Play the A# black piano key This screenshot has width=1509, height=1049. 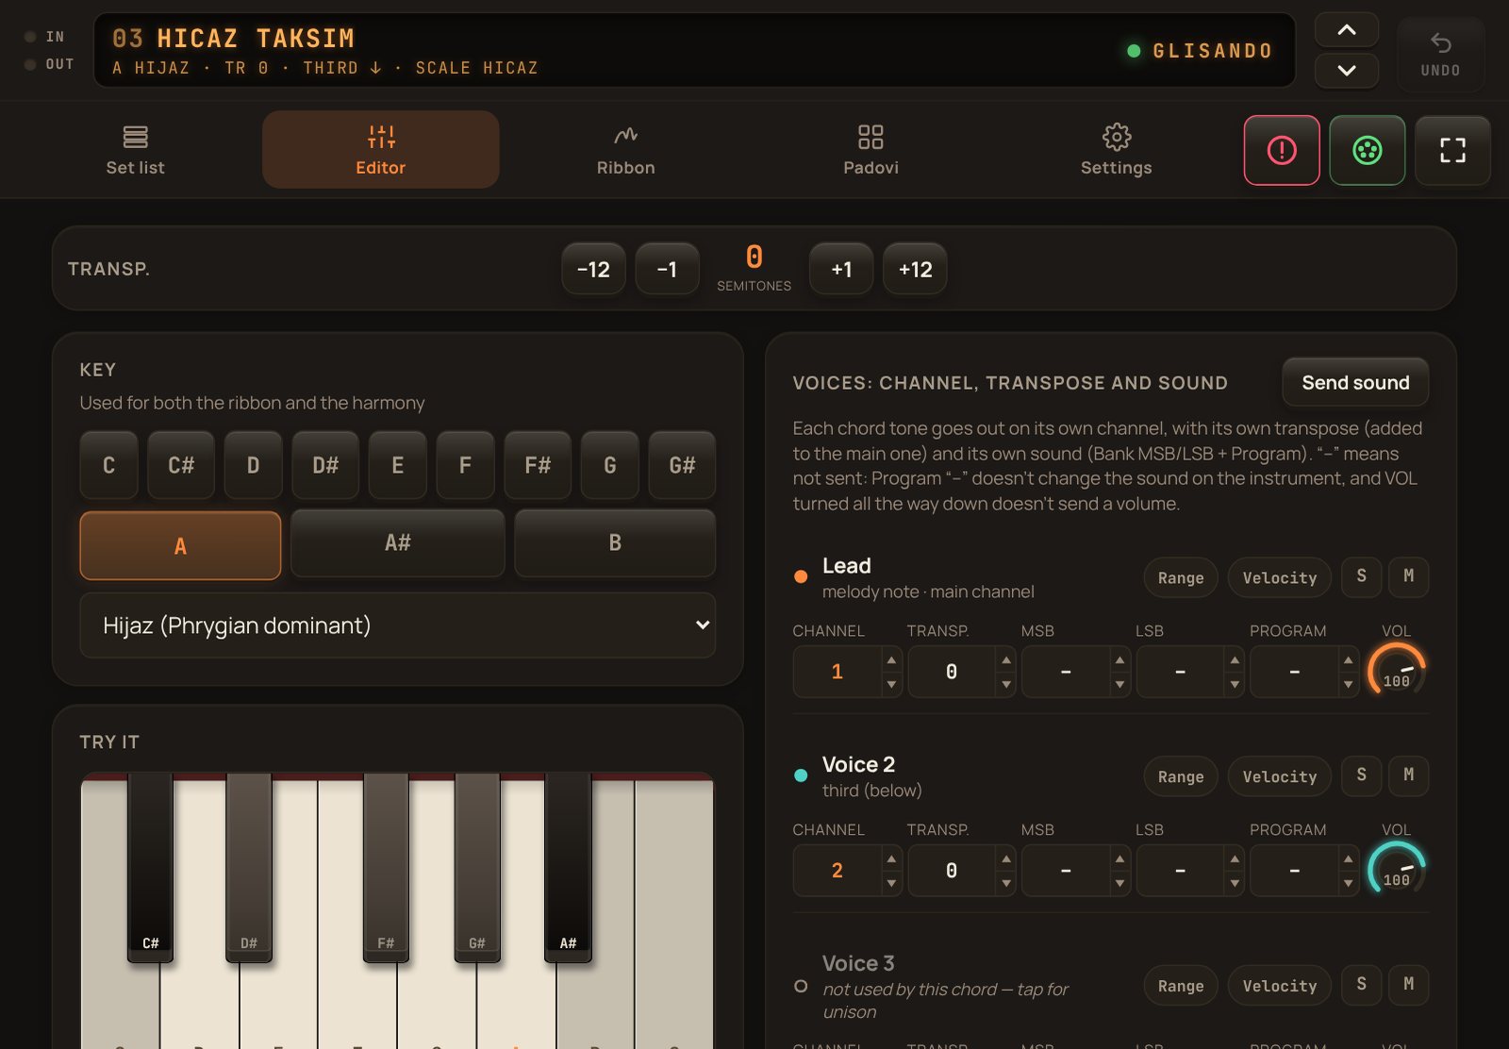tap(568, 866)
